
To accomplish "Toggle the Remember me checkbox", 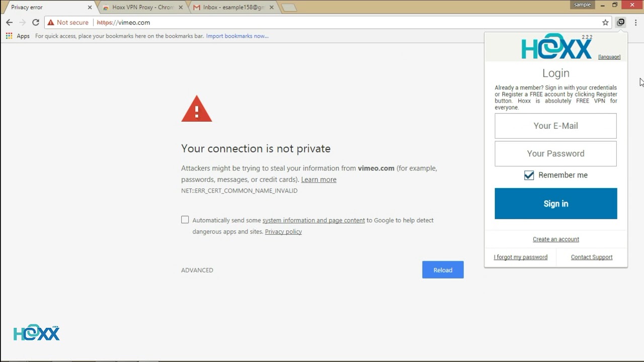I will 529,175.
